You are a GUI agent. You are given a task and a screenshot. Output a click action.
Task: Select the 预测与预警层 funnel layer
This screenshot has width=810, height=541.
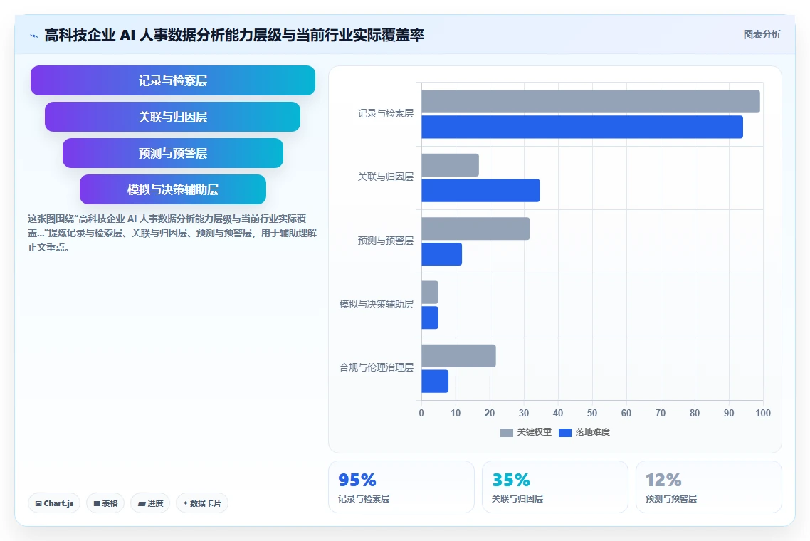tap(172, 153)
